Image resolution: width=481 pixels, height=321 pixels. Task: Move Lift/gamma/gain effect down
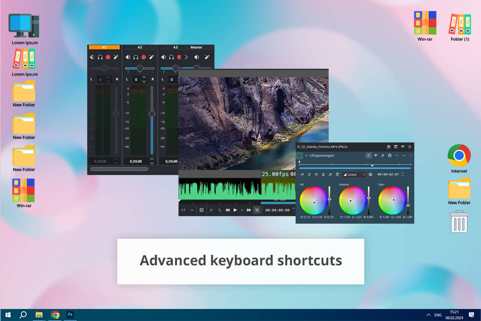[x=404, y=156]
